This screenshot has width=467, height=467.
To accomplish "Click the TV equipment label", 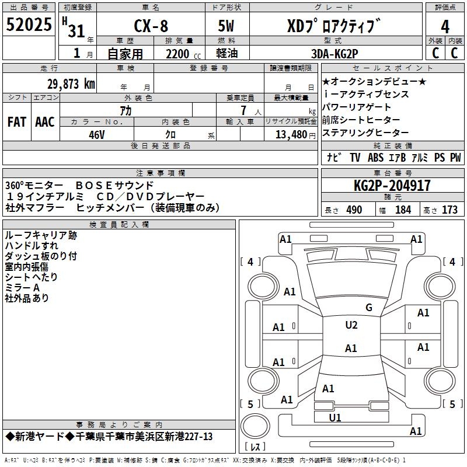I will (x=355, y=157).
